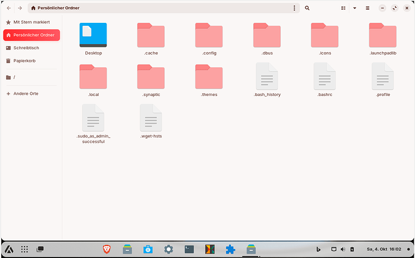Open the software store bag icon

coord(148,249)
